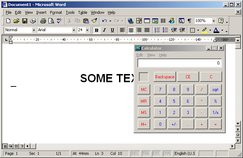The width and height of the screenshot is (243, 158).
Task: Run Spelling and Grammar check
Action: [60, 21]
